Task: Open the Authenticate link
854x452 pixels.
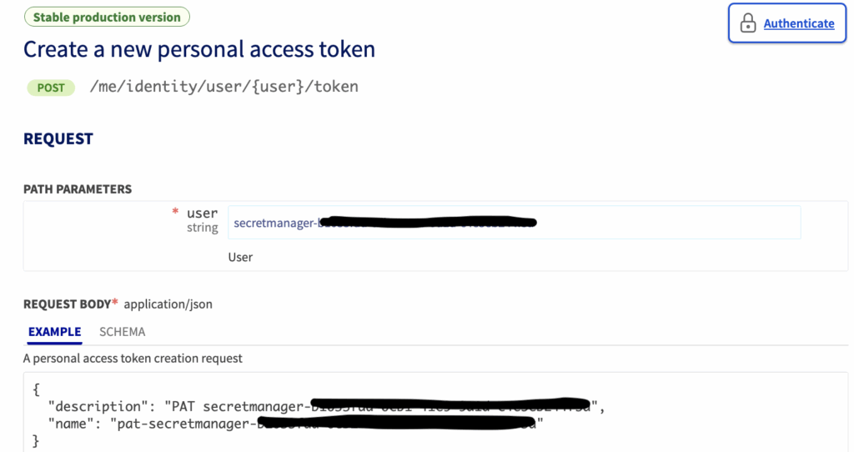Action: point(798,23)
